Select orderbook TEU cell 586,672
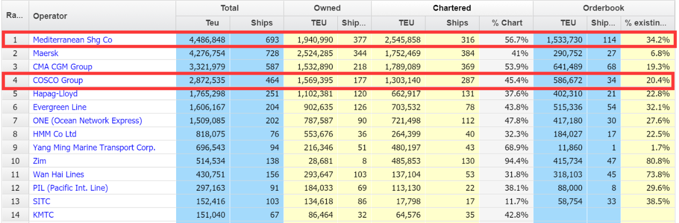This screenshot has height=223, width=679. click(x=560, y=81)
